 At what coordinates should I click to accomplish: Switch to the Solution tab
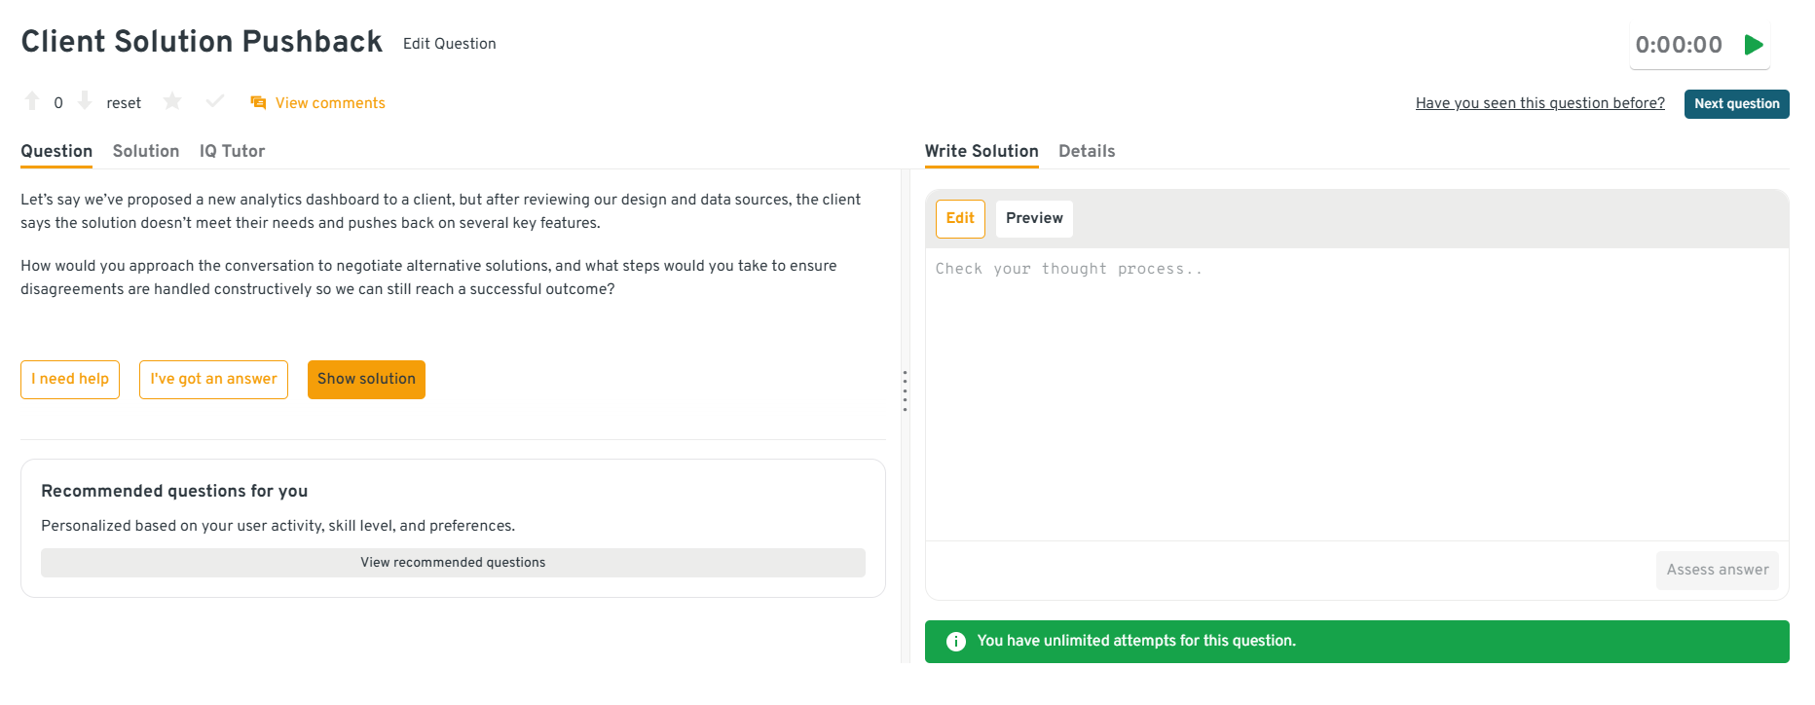(x=146, y=152)
